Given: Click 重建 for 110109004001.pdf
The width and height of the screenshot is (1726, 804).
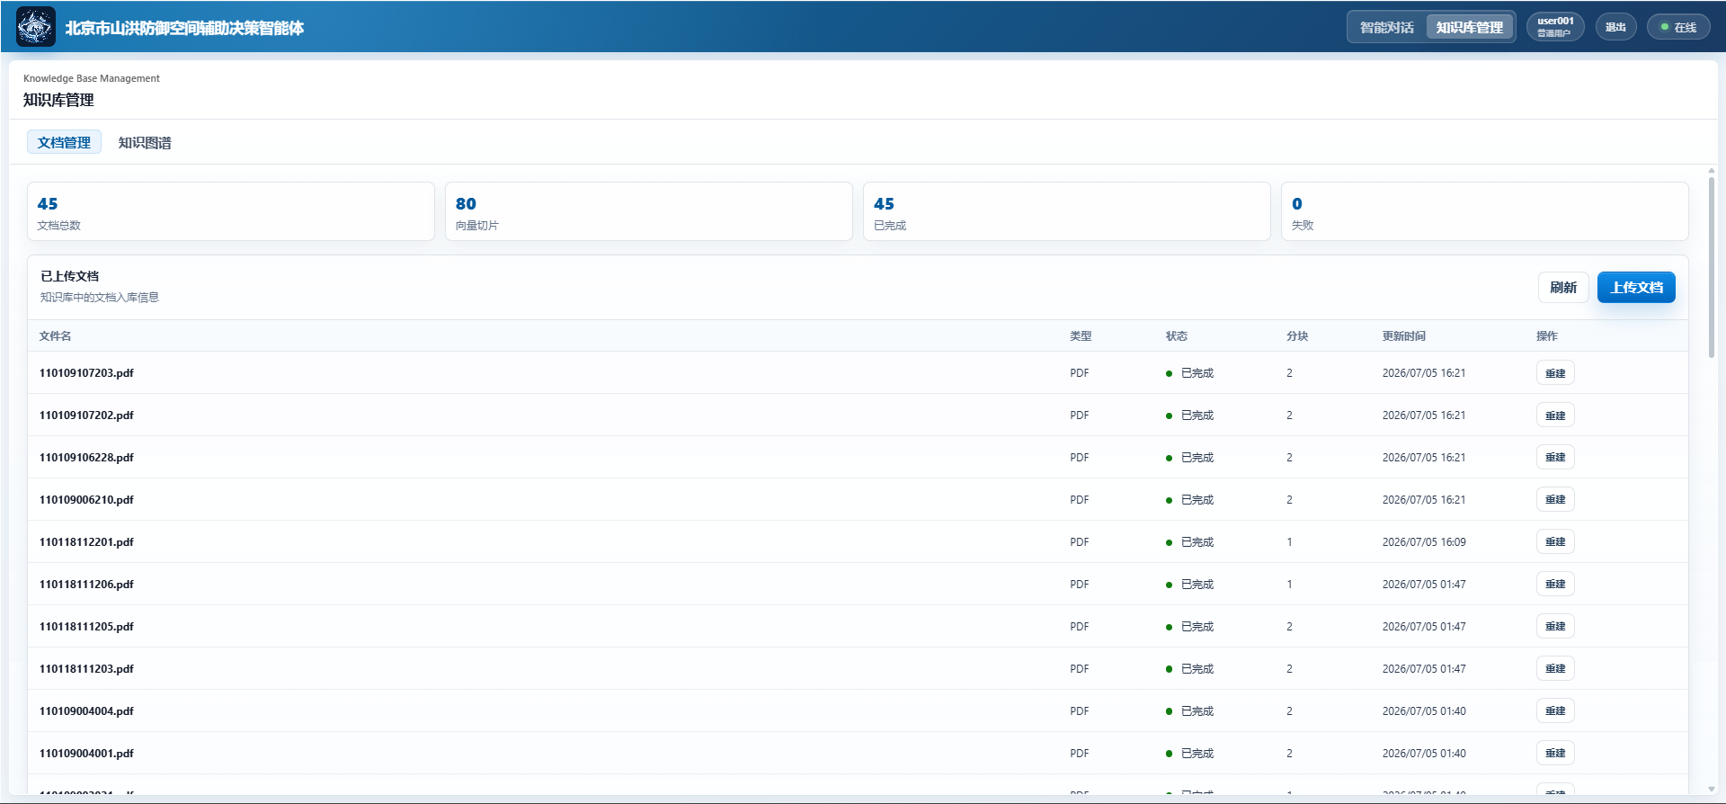Looking at the screenshot, I should (x=1555, y=754).
